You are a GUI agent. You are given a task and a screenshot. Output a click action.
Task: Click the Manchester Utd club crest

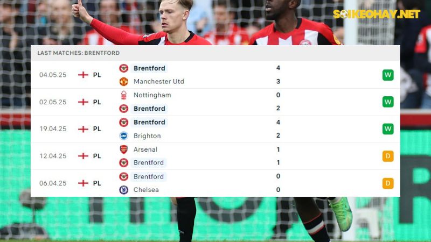pos(124,82)
